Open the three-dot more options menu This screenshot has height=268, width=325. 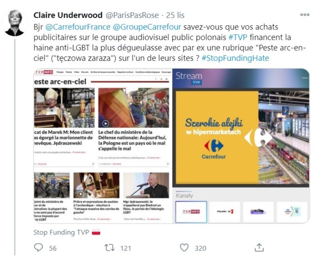click(x=305, y=15)
